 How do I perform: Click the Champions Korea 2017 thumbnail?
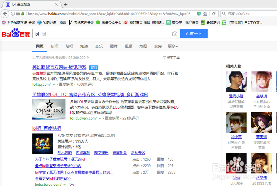(49, 109)
